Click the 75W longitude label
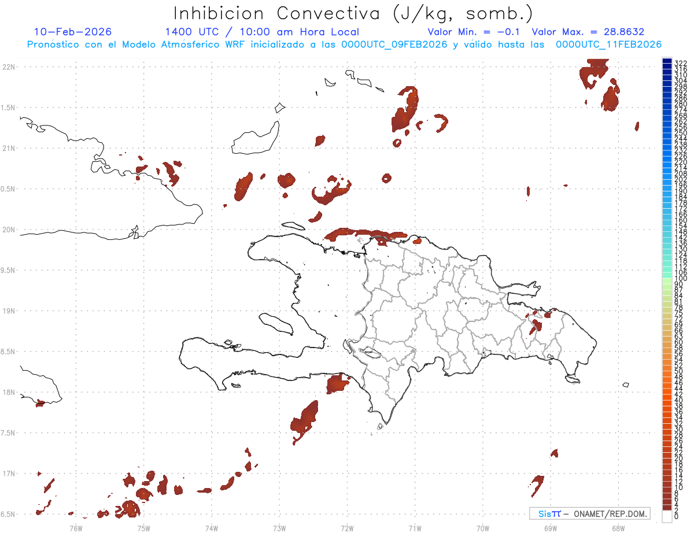Image resolution: width=694 pixels, height=536 pixels. (144, 527)
